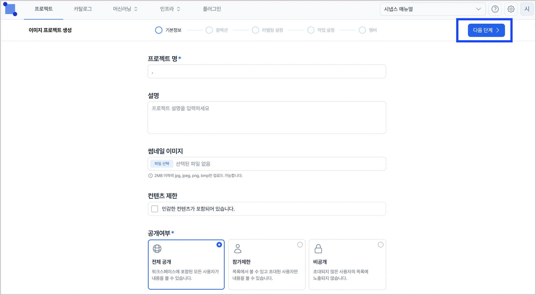Check the 민감한 컨텐츠 checkbox
Viewport: 536px width, 295px height.
pyautogui.click(x=155, y=209)
